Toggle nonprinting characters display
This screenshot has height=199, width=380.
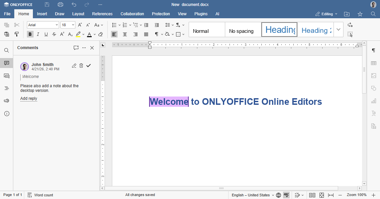click(156, 34)
